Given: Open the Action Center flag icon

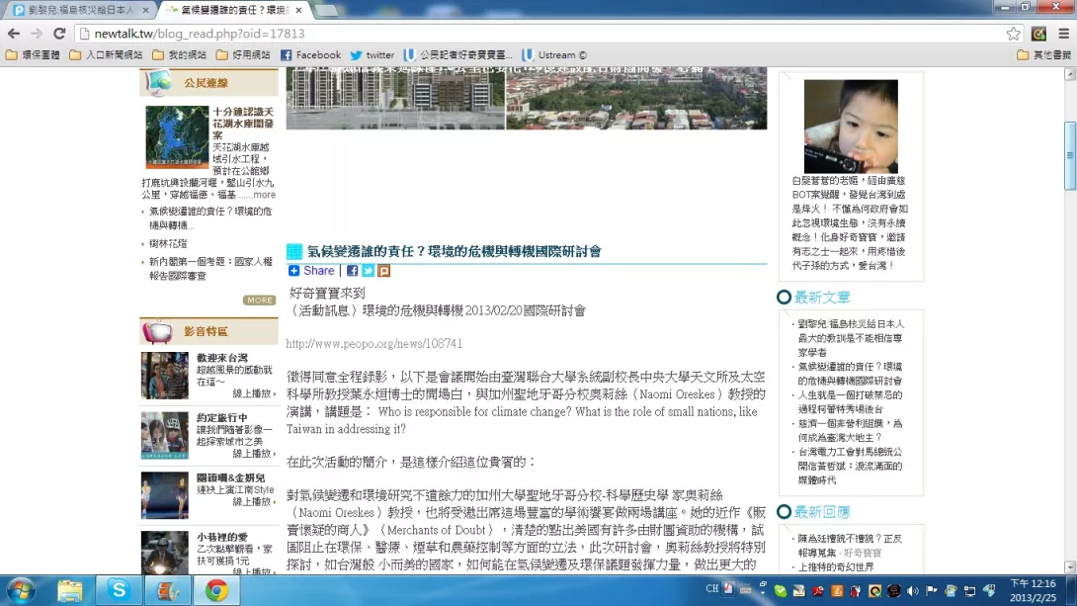Looking at the screenshot, I should coord(932,590).
